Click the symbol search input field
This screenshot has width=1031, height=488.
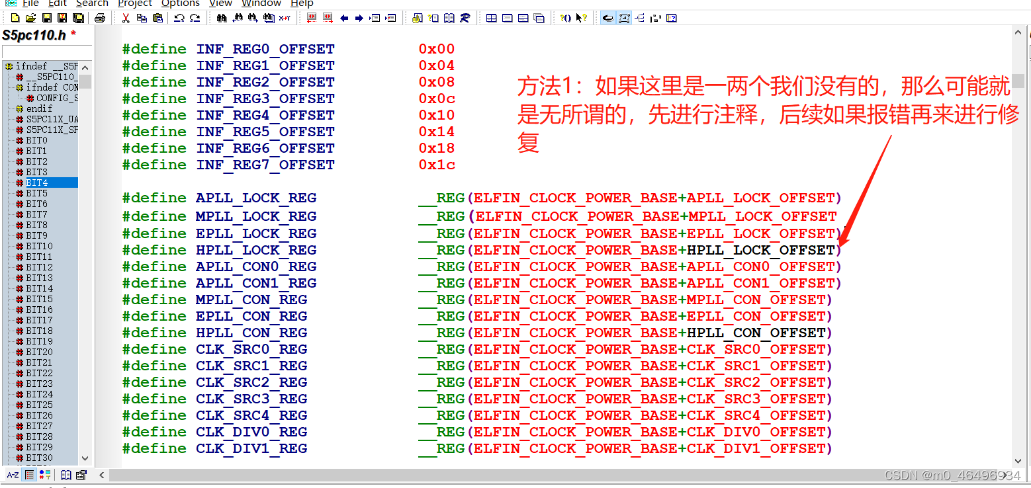click(x=46, y=52)
